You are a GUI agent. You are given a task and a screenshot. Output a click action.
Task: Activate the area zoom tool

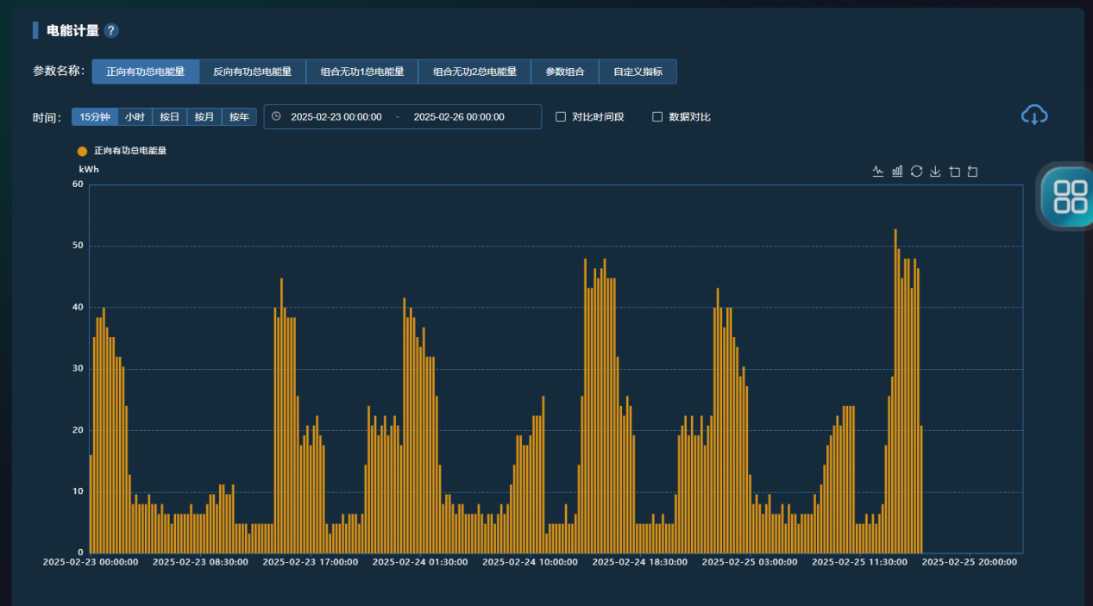click(954, 172)
